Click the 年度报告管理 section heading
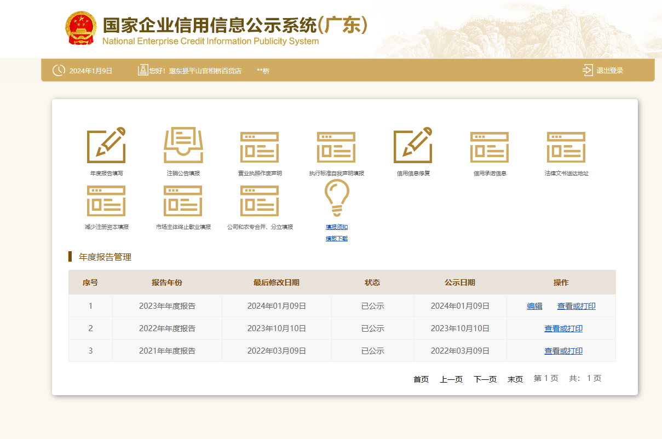This screenshot has height=439, width=662. [105, 257]
